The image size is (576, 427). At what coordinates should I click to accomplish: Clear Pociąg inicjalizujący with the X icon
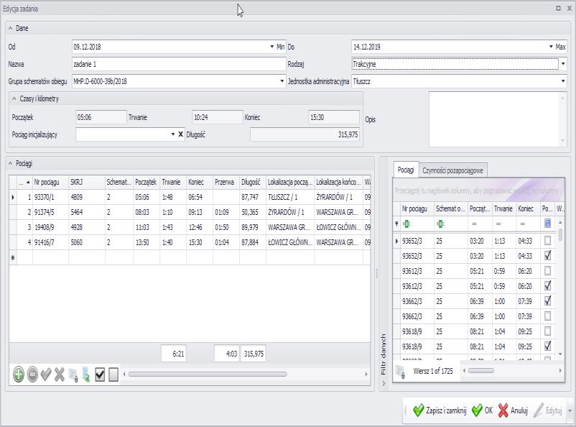pos(181,134)
